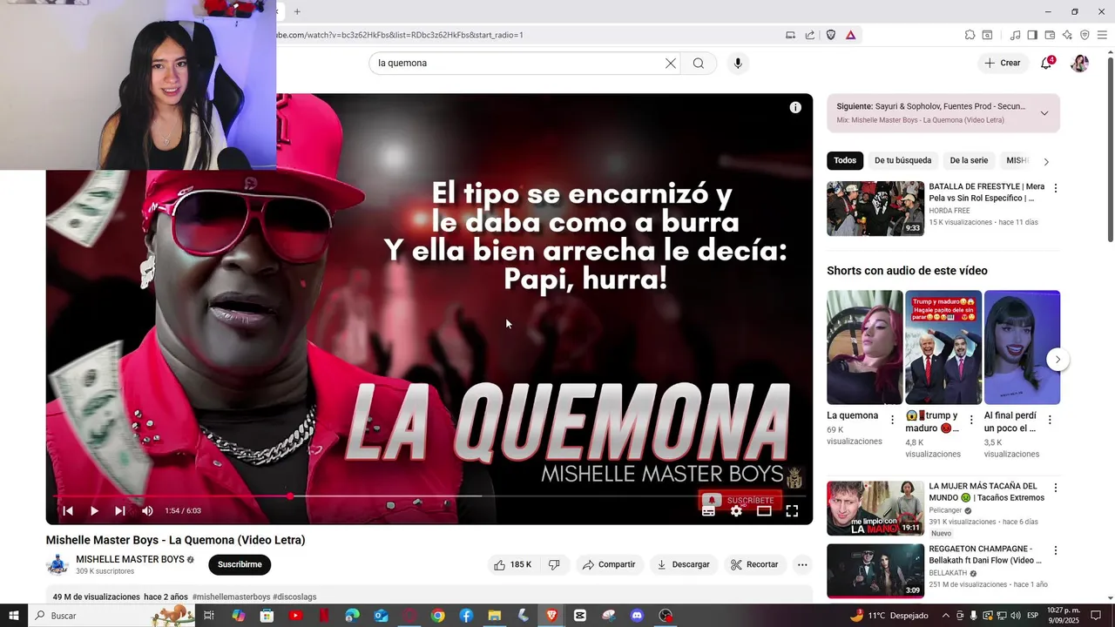1115x627 pixels.
Task: Download the video with Descargar
Action: (x=683, y=565)
